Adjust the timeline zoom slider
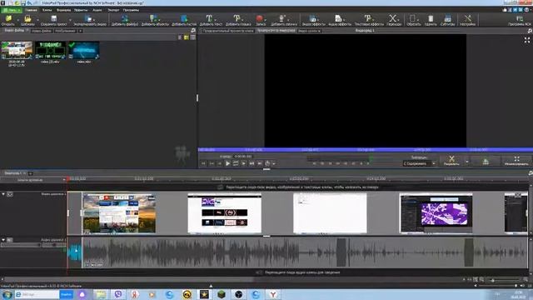The image size is (533, 300). 504,280
